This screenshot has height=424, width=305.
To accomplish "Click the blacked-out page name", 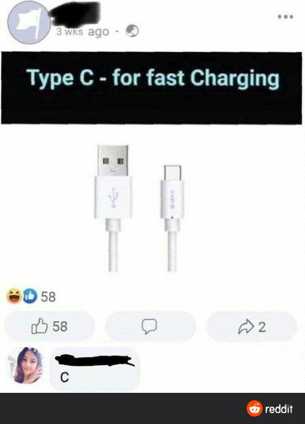I will pos(75,14).
